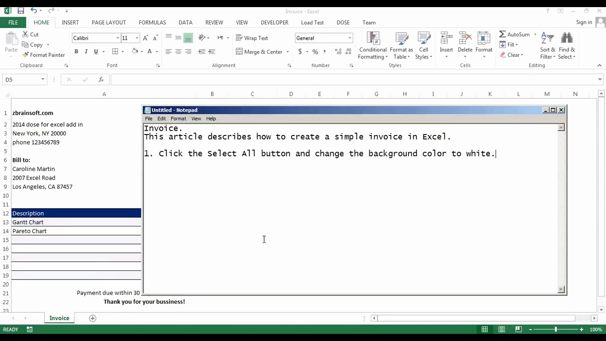Click the Undo arrow icon
Image resolution: width=606 pixels, height=341 pixels.
tap(34, 11)
